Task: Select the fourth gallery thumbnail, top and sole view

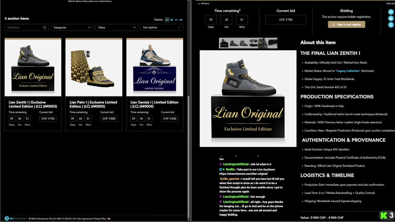Action: pos(253,43)
